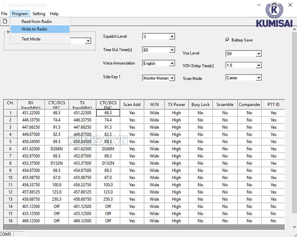Select row header for channel 16
Viewport: 297px width, 237px height.
coord(10,221)
